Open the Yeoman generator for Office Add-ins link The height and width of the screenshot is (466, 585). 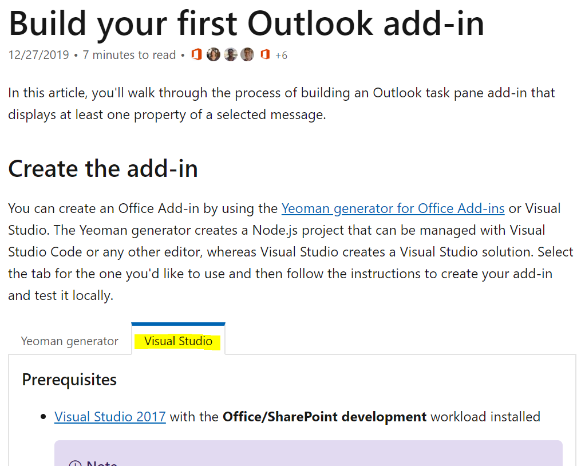tap(393, 208)
